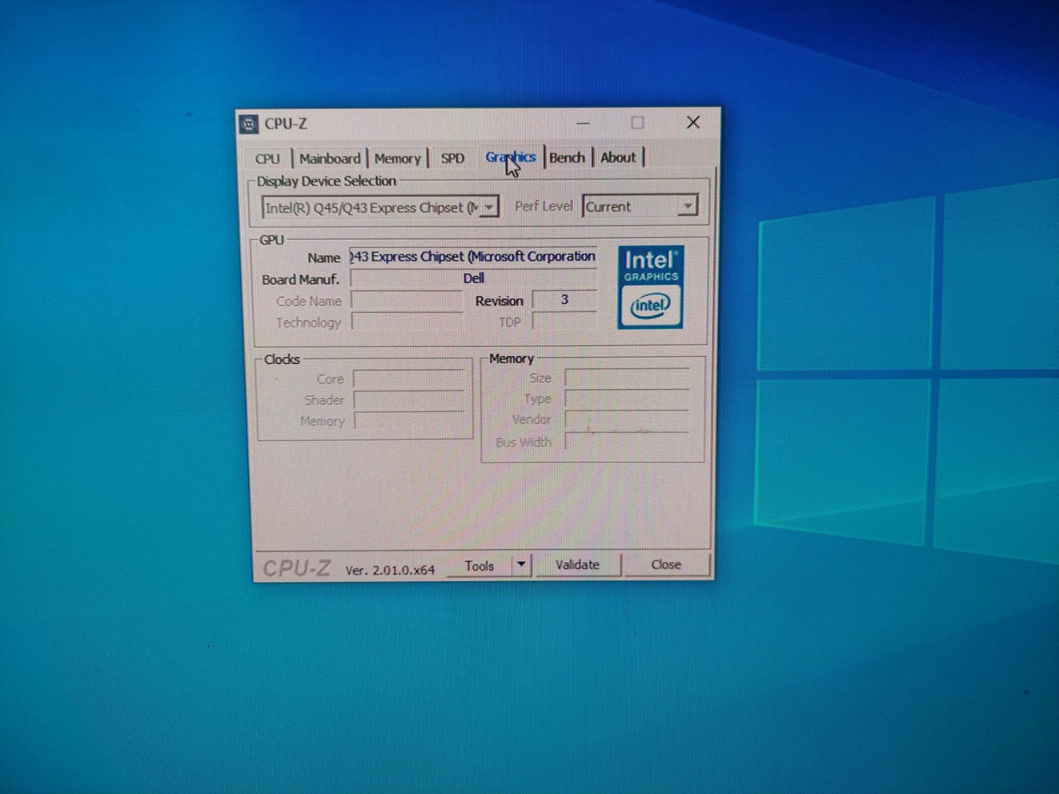Image resolution: width=1059 pixels, height=794 pixels.
Task: Open the Bench tab
Action: pyautogui.click(x=567, y=158)
